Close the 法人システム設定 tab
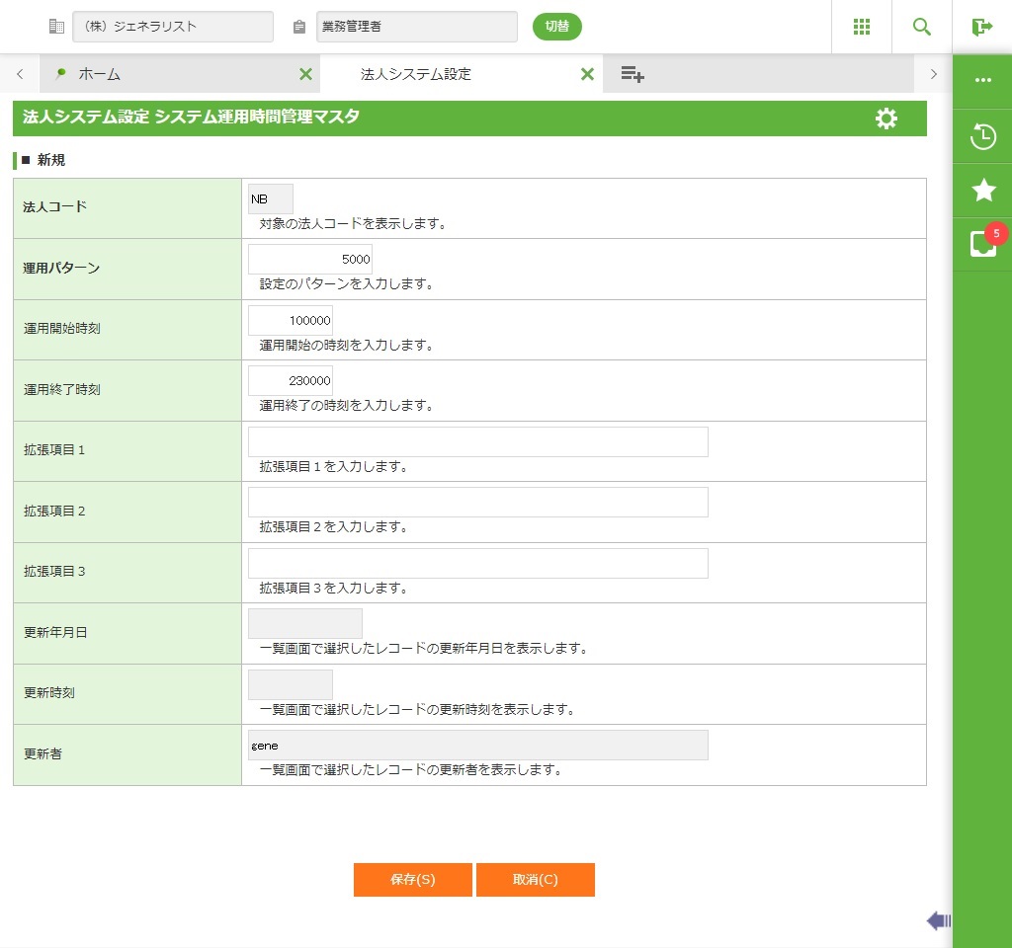The height and width of the screenshot is (948, 1012). [587, 74]
